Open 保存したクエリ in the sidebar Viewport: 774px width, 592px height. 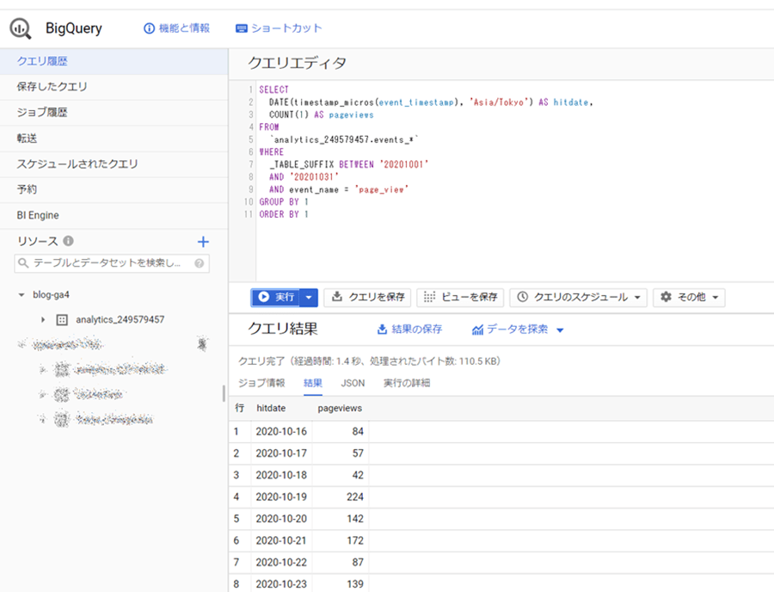(114, 87)
